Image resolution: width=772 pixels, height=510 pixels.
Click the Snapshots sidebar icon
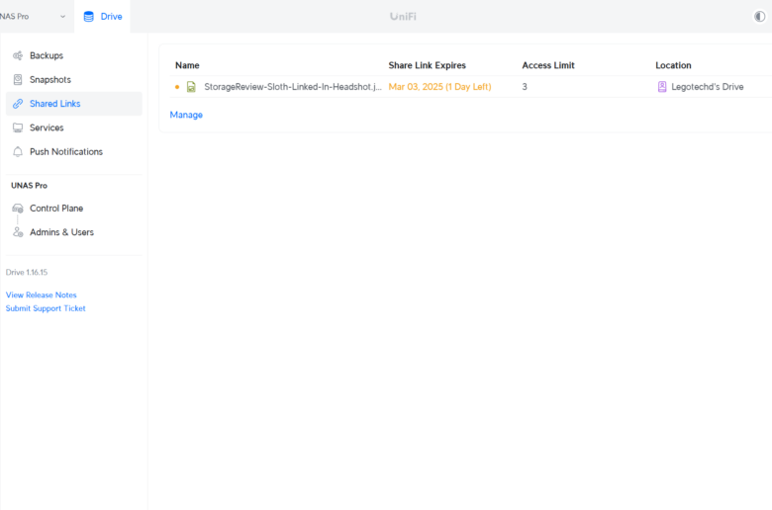pyautogui.click(x=18, y=80)
